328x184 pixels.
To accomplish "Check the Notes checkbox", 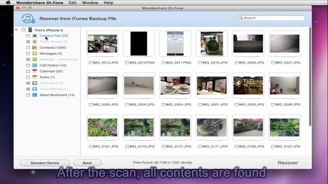I will [28, 77].
